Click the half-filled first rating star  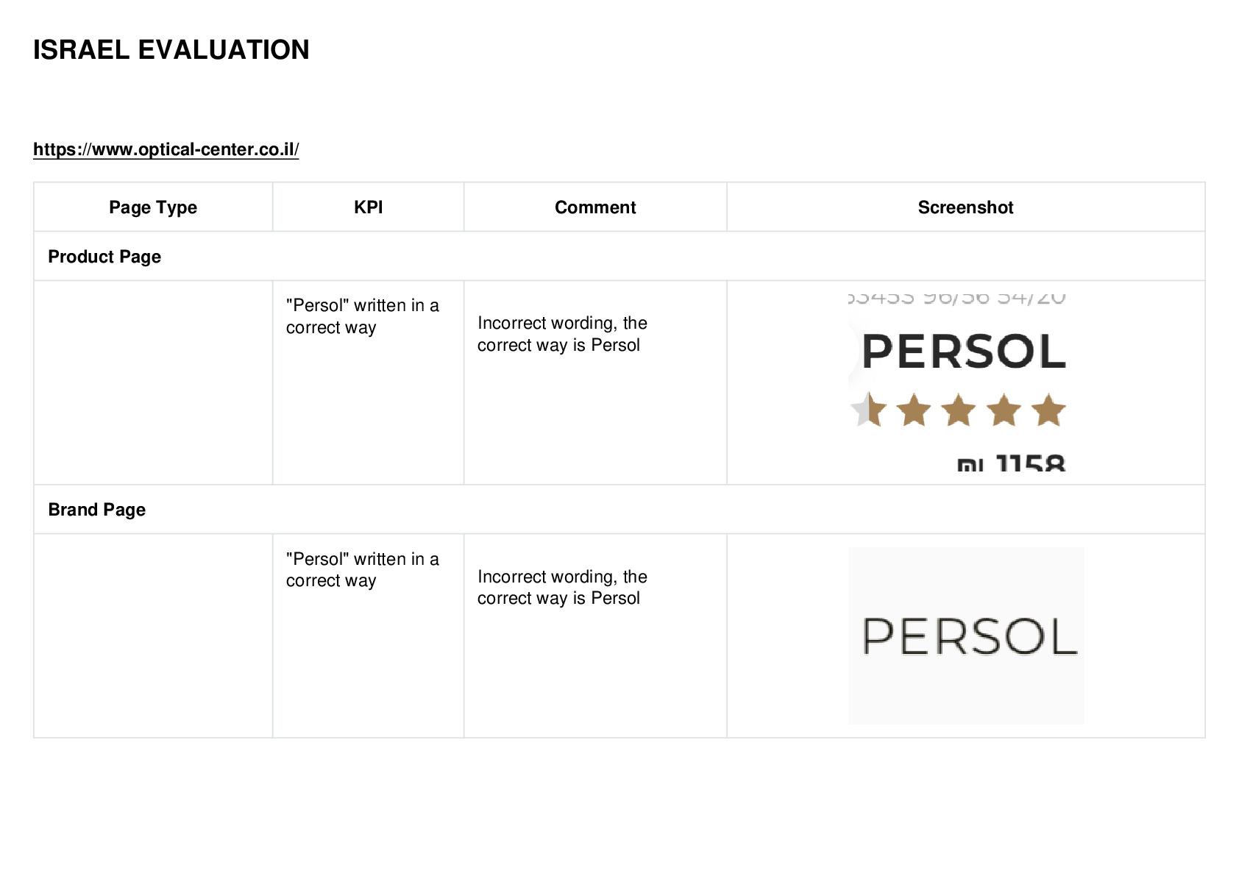click(868, 410)
